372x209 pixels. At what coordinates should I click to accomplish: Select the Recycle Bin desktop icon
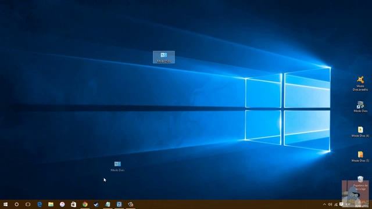pyautogui.click(x=360, y=183)
